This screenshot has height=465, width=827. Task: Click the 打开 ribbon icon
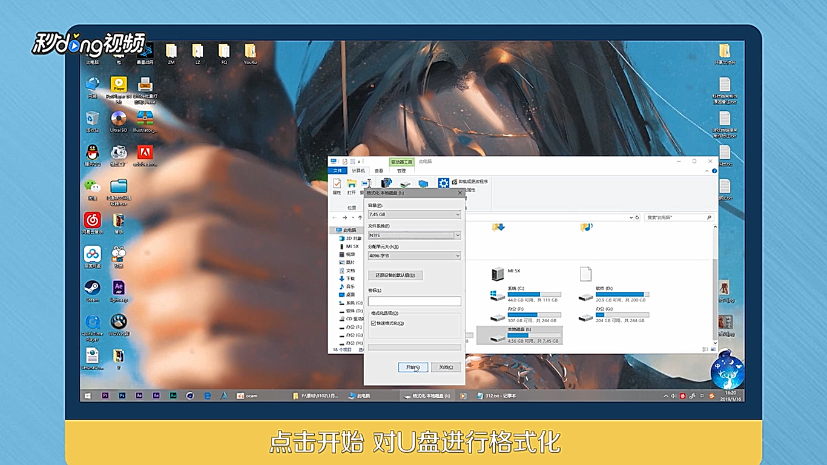[352, 186]
